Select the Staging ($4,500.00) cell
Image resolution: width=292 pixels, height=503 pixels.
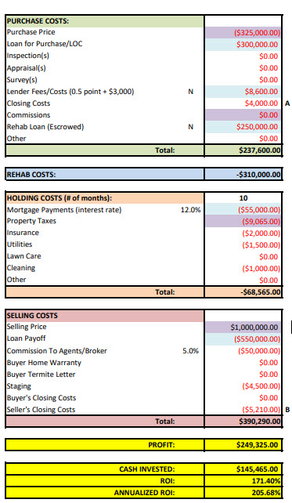pyautogui.click(x=243, y=386)
